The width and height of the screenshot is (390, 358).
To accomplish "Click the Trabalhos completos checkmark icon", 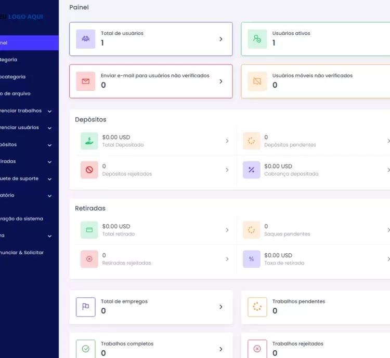I will [86, 349].
